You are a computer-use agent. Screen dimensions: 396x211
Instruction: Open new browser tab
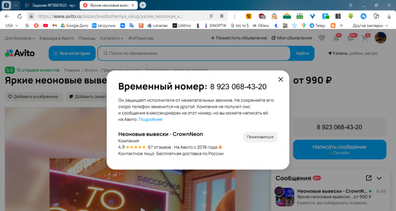point(143,5)
